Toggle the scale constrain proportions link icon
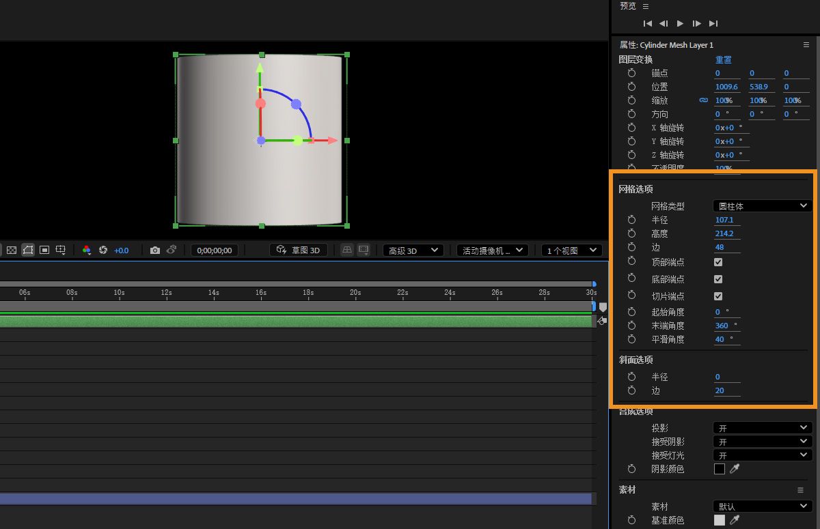Image resolution: width=820 pixels, height=529 pixels. point(703,100)
